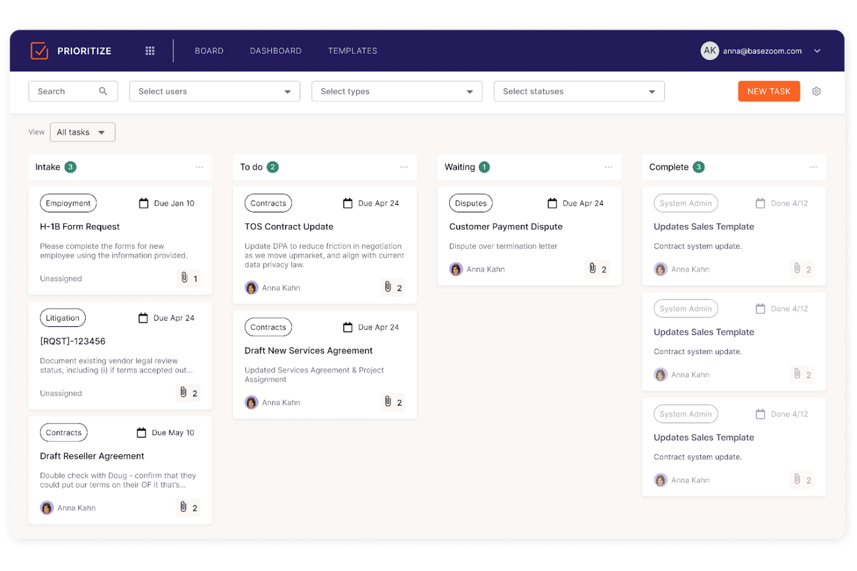This screenshot has height=571, width=857.
Task: Switch to the Dashboard tab
Action: [276, 51]
